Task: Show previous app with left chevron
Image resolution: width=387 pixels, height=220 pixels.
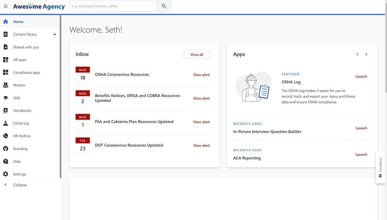Action: pyautogui.click(x=357, y=54)
